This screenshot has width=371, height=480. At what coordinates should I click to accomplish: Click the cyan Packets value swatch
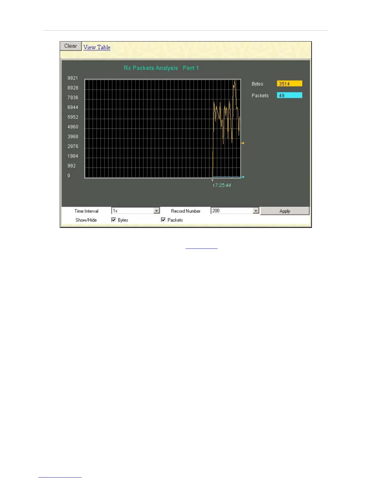(x=289, y=95)
